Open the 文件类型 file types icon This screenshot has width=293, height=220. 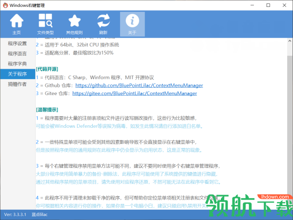[x=45, y=24]
